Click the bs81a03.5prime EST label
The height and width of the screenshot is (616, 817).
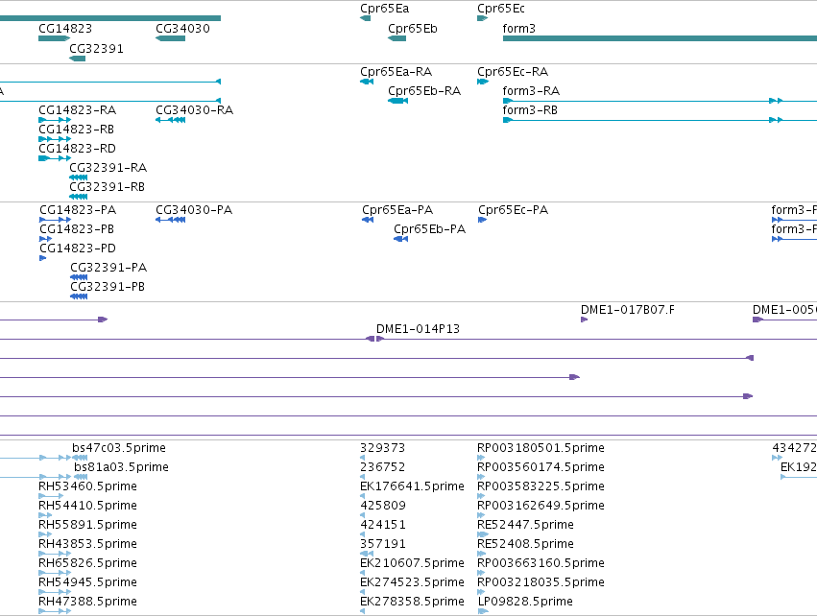121,467
